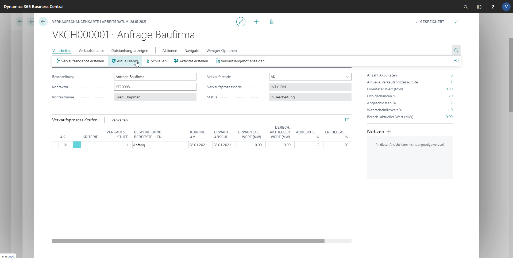
Task: Open Erwarteter Wert (MW) value
Action: [x=449, y=89]
